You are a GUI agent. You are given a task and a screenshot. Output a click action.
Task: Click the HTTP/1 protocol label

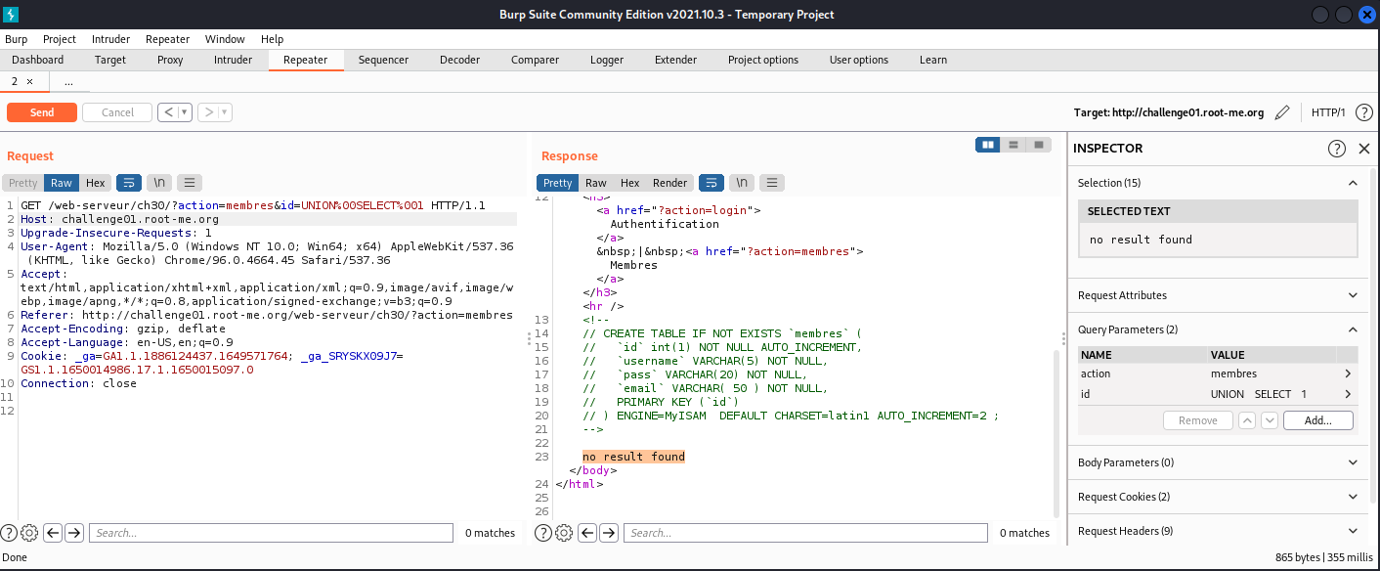1328,112
